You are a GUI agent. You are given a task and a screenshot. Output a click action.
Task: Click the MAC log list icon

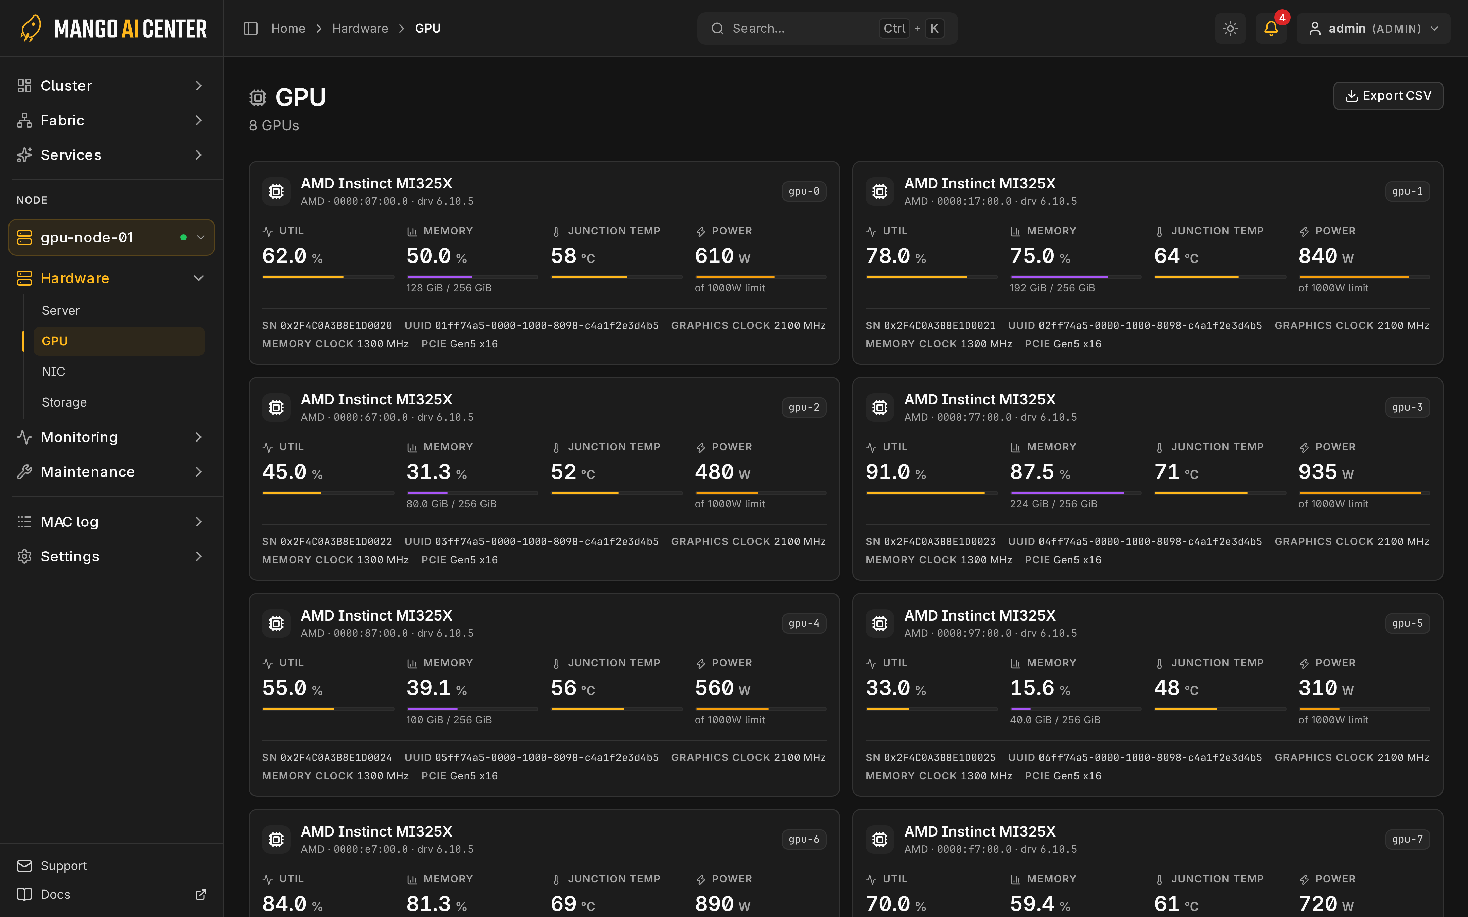(24, 522)
